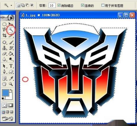This screenshot has width=137, height=126.
Task: Click Jump to ImageReady button
Action: [8, 119]
